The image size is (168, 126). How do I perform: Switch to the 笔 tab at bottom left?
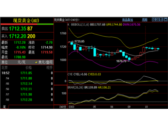pos(4,107)
